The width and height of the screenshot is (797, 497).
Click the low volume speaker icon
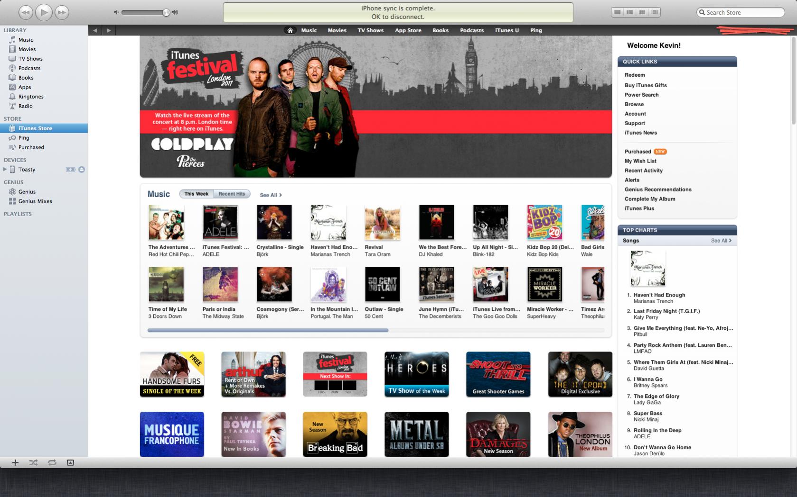tap(117, 12)
